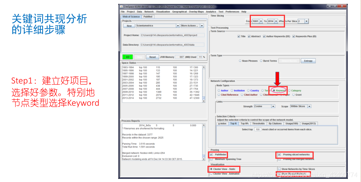
Task: Select Cluster View - Static option
Action: (211, 169)
